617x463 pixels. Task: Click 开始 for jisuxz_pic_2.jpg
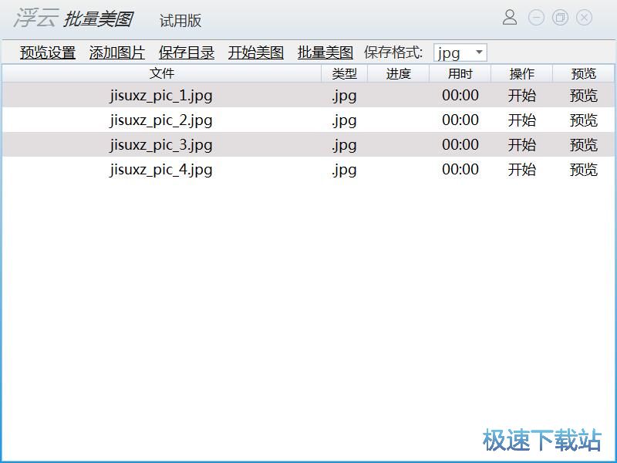point(522,120)
